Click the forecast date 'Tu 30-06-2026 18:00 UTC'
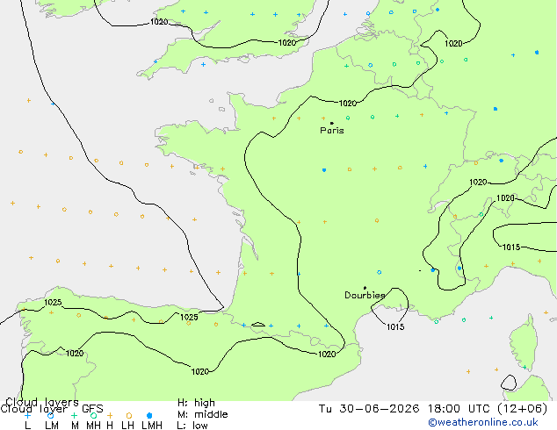The image size is (557, 430). (x=406, y=409)
